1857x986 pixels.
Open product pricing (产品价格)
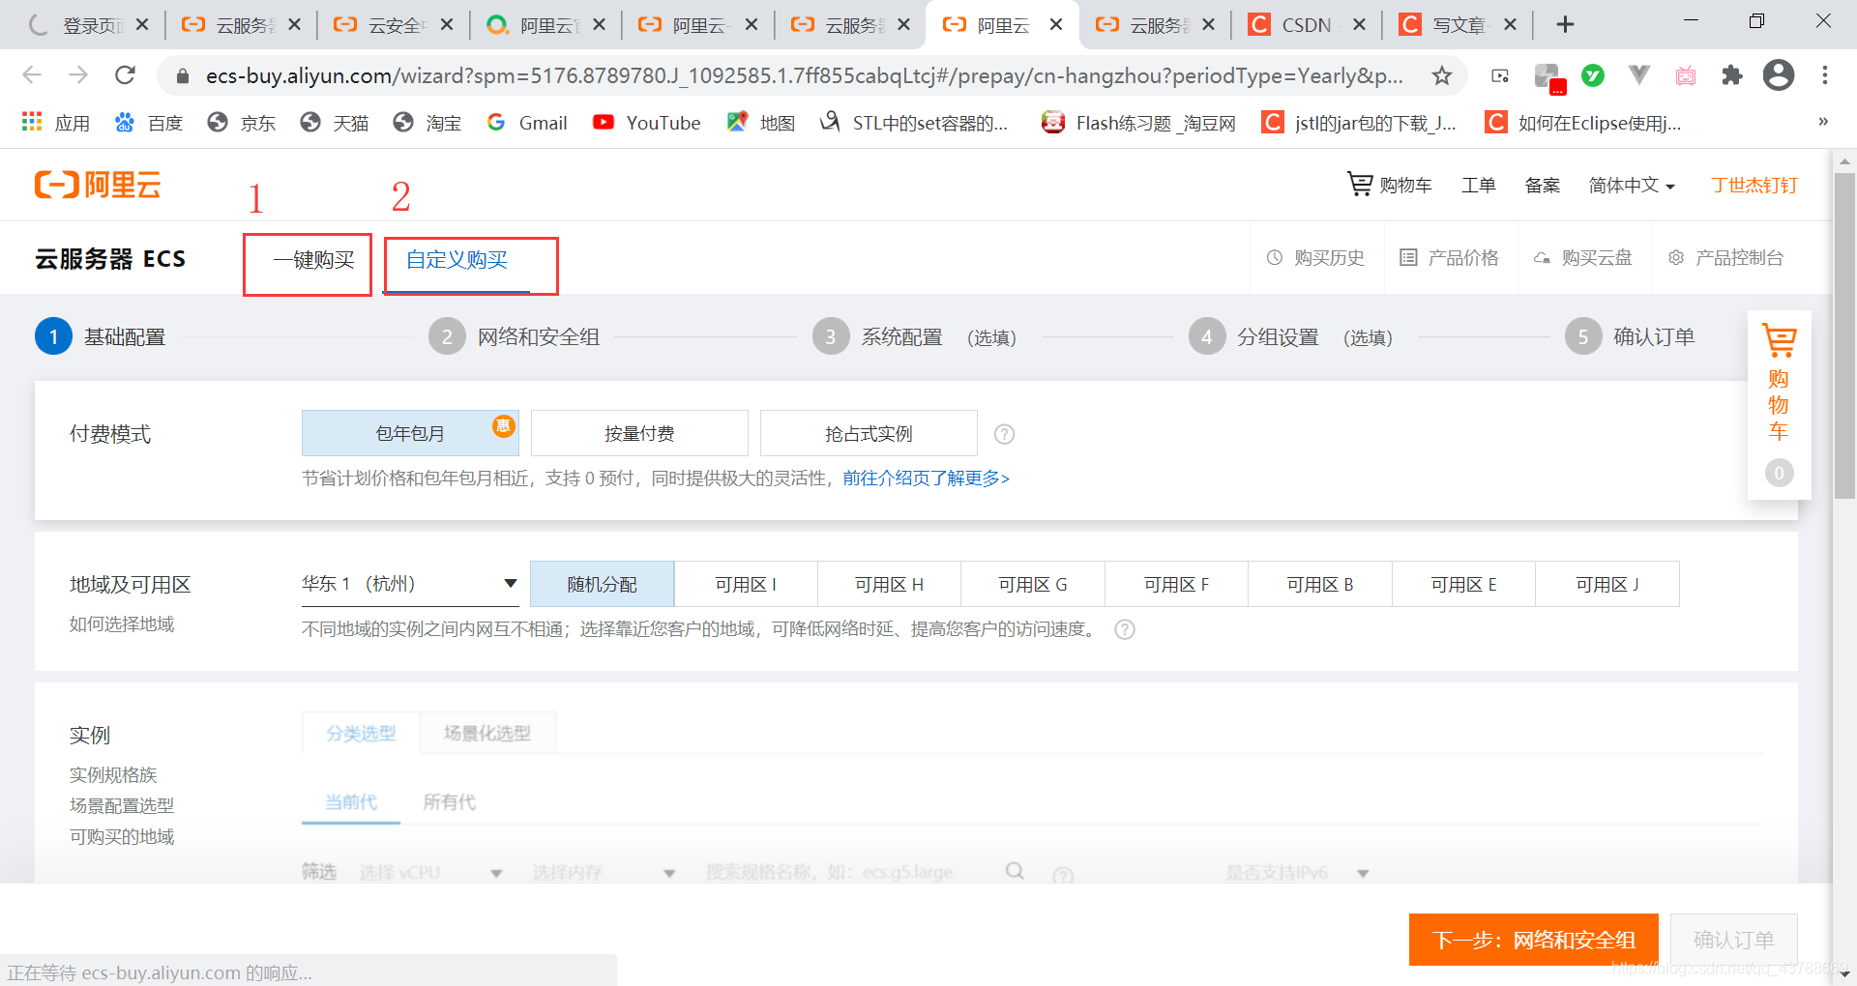click(x=1449, y=258)
